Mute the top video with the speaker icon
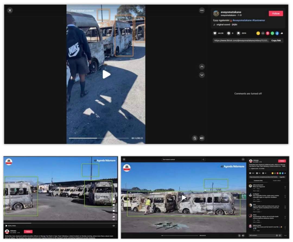 click(x=202, y=138)
